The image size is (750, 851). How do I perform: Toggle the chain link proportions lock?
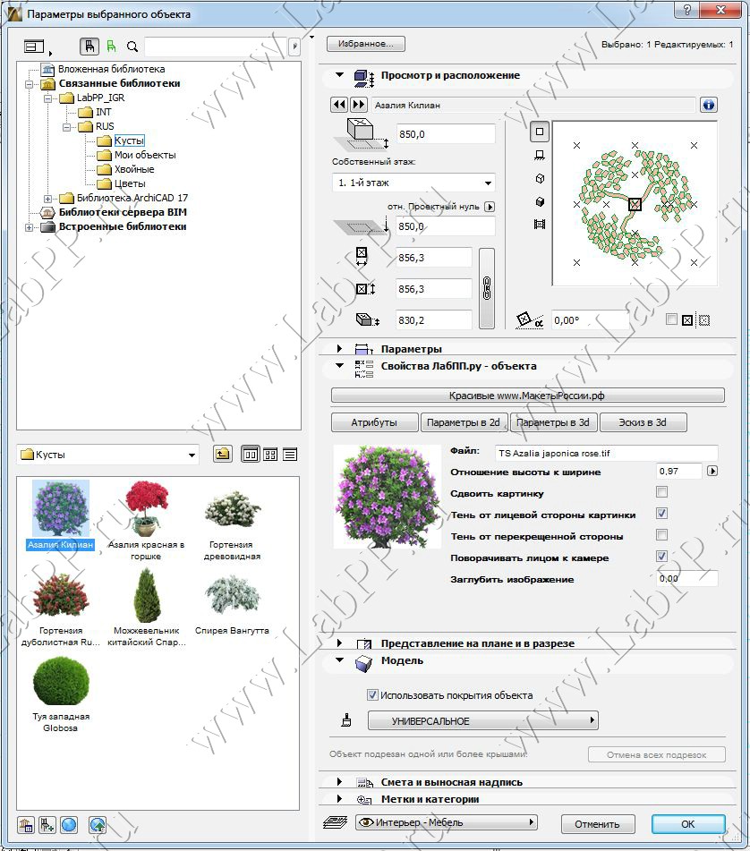click(x=487, y=288)
